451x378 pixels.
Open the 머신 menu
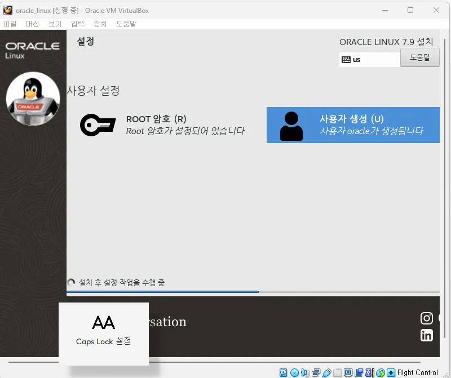pyautogui.click(x=32, y=24)
